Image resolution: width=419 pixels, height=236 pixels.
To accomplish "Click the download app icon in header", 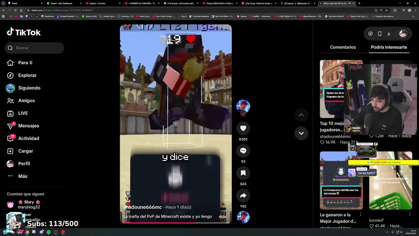I will (x=389, y=33).
